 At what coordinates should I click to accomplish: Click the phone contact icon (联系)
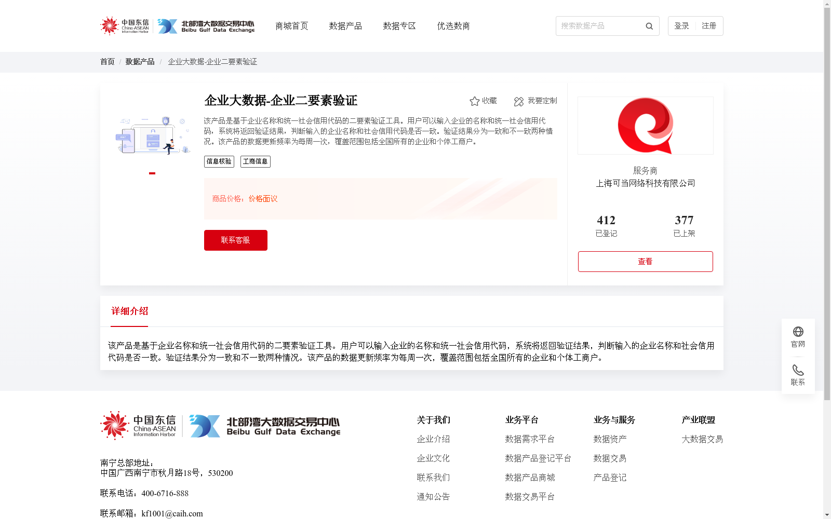pos(798,370)
